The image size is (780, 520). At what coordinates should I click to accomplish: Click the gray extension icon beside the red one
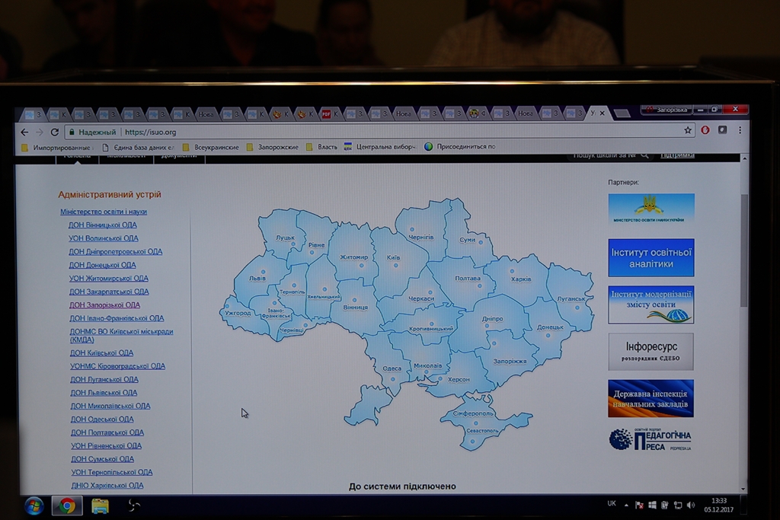point(722,130)
